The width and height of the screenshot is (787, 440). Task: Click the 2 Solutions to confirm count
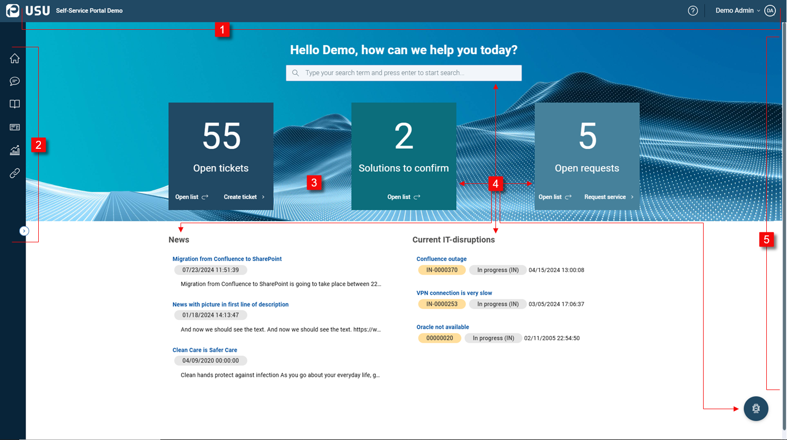[x=404, y=137]
